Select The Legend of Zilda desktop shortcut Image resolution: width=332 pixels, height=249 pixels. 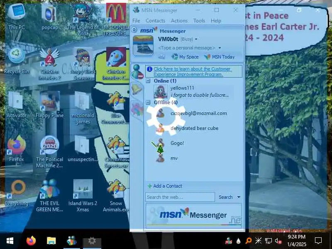83,20
